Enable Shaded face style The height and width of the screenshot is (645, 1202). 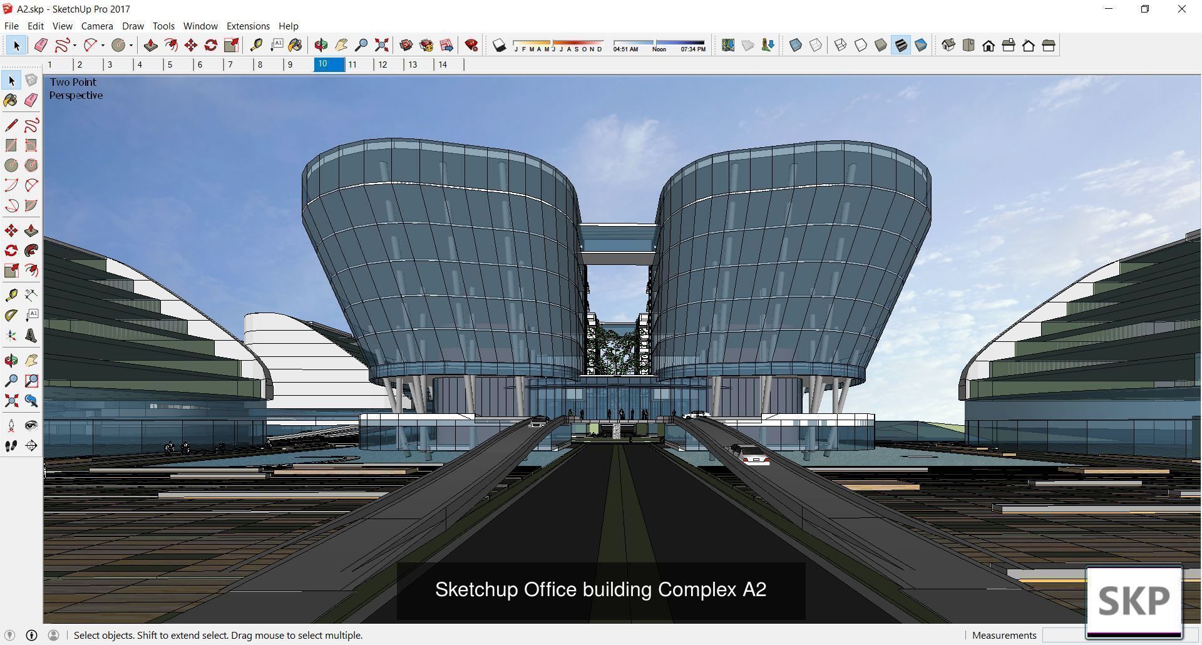(x=881, y=45)
